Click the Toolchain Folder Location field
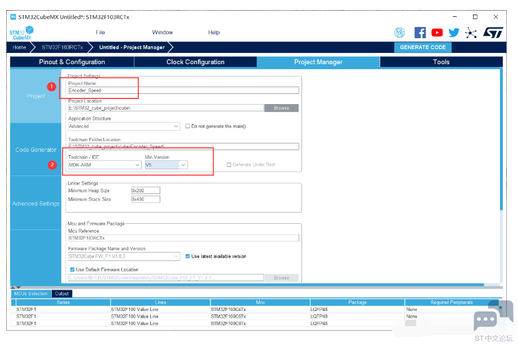Viewport: 518px width, 347px height. (x=183, y=146)
